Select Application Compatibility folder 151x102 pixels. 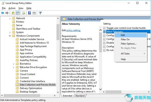33,57
